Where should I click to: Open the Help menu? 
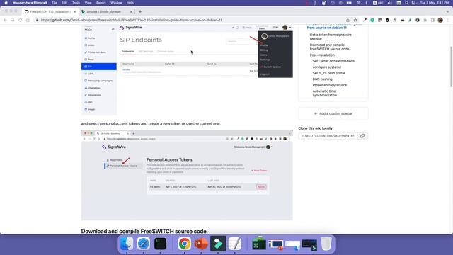130,3
